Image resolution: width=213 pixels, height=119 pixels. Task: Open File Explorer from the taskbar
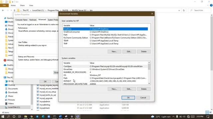click(x=26, y=117)
